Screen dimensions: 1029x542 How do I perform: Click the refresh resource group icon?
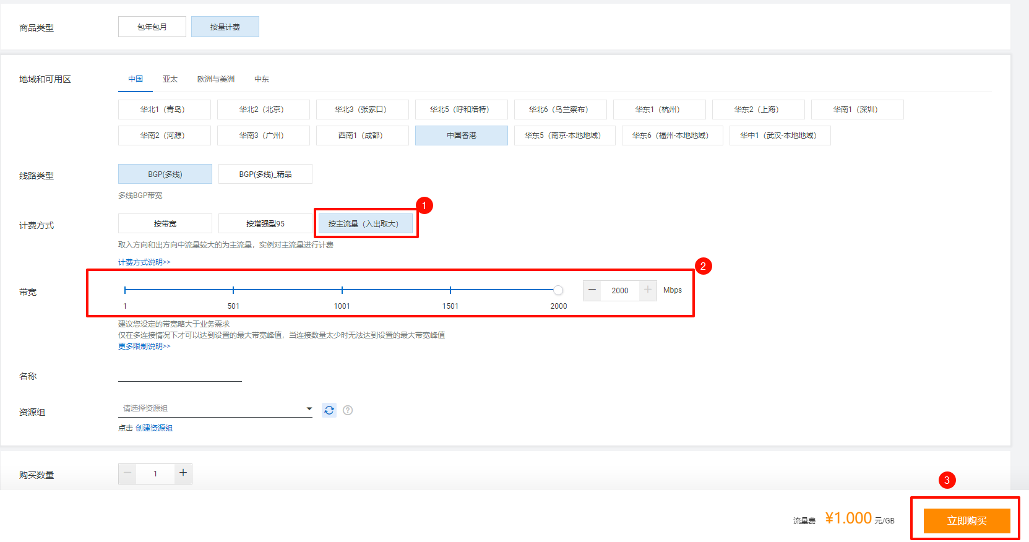pos(329,410)
